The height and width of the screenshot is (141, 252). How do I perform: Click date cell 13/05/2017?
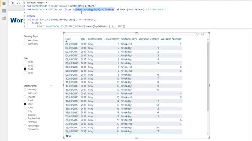[x=72, y=90]
